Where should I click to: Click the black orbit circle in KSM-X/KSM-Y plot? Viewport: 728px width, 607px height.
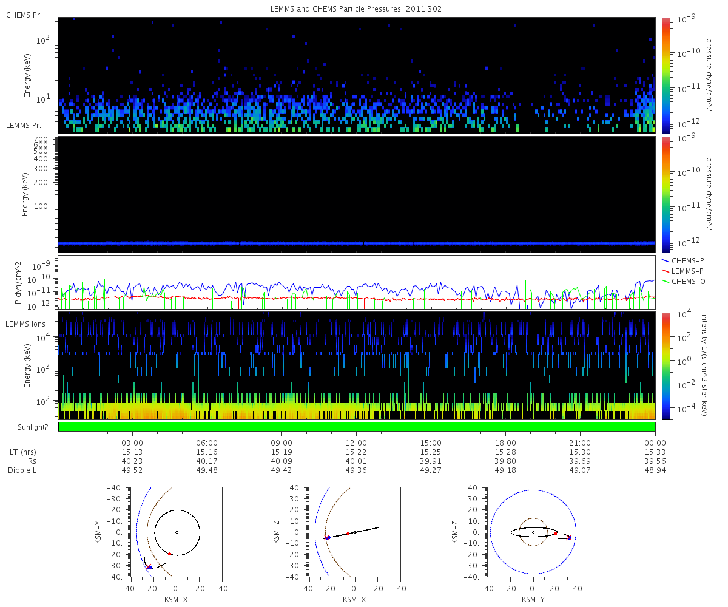pos(177,532)
